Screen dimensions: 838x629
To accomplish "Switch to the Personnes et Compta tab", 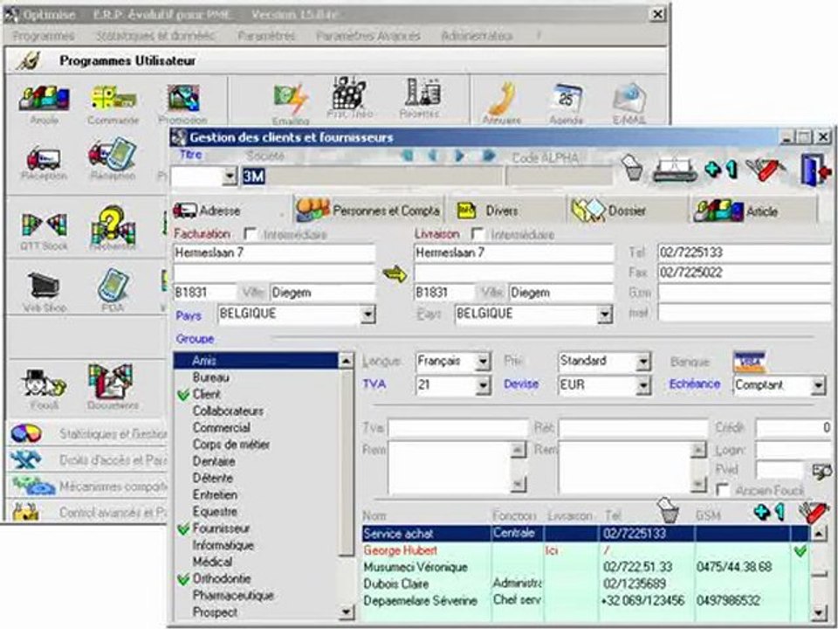I will [369, 211].
